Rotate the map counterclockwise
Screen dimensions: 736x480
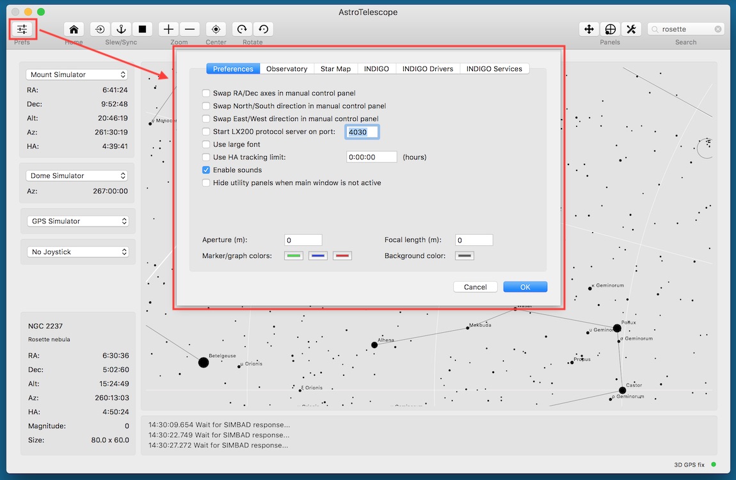[263, 29]
